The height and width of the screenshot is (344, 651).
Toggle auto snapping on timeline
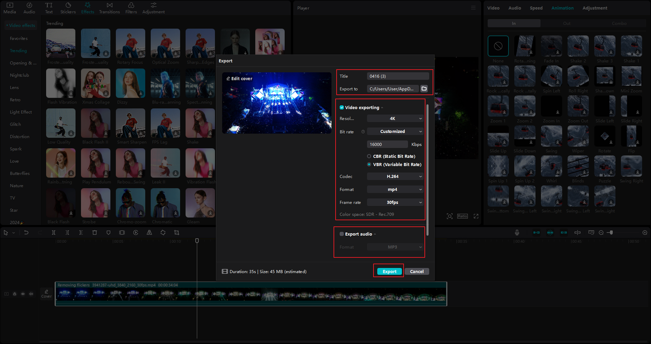(550, 232)
